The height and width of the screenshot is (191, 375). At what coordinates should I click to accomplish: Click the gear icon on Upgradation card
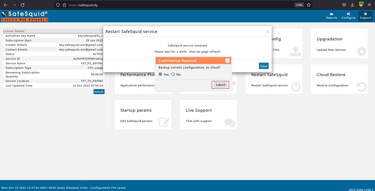click(x=362, y=52)
